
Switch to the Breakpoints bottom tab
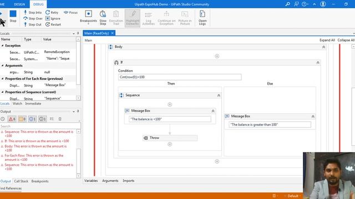(40, 181)
